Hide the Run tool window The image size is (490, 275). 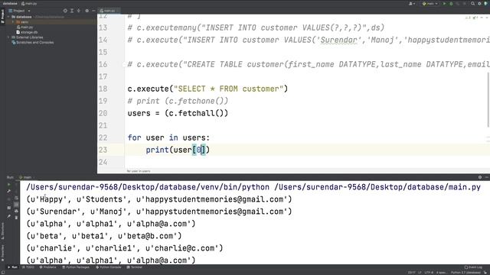487,177
